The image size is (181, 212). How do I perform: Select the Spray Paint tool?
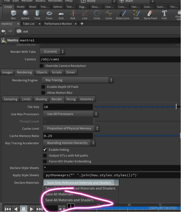coord(150,15)
